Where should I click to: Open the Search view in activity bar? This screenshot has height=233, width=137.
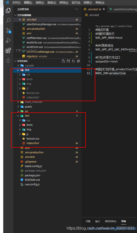click(x=8, y=20)
